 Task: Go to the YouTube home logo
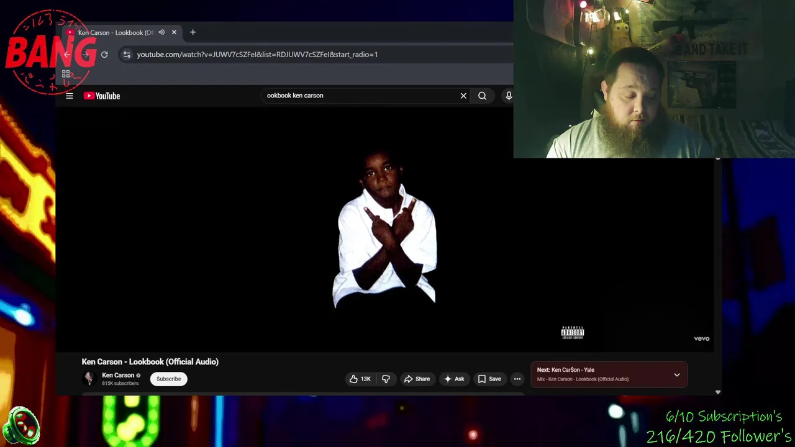102,96
